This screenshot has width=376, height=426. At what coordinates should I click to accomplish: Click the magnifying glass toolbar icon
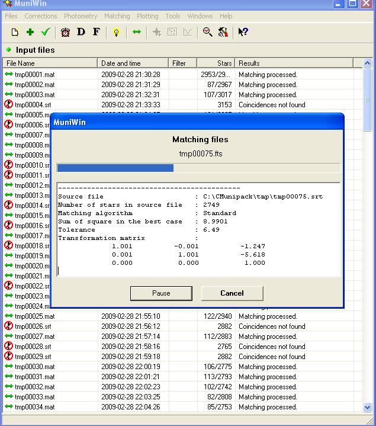[x=208, y=32]
